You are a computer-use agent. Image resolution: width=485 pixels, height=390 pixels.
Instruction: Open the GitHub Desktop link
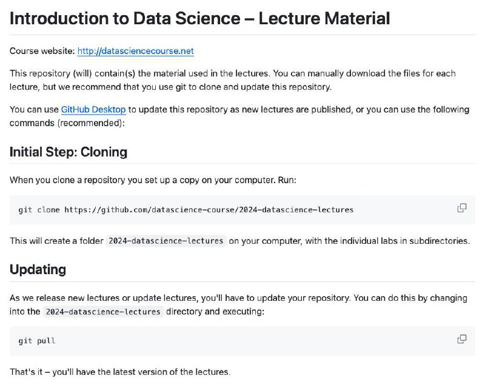(x=93, y=110)
